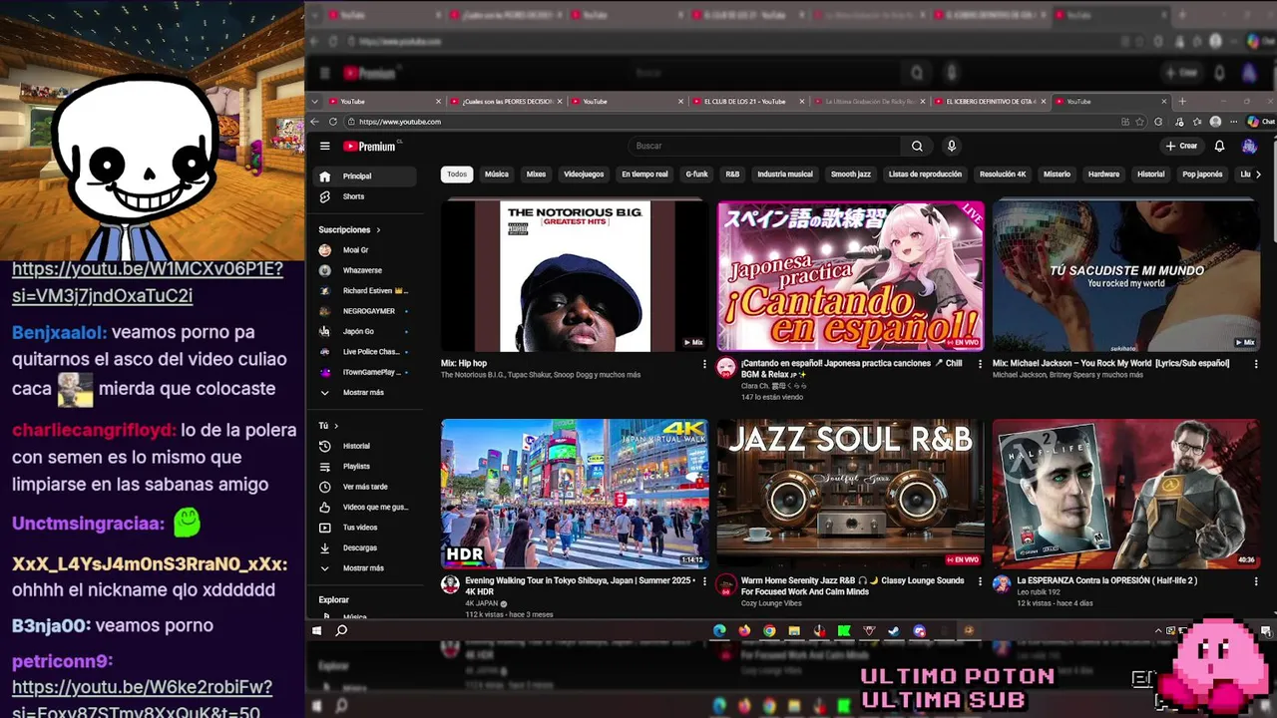
Task: Click the taskbar search magnifier
Action: [x=341, y=630]
